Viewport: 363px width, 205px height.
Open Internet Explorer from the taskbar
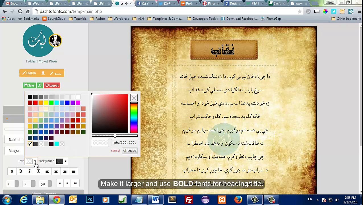24,200
